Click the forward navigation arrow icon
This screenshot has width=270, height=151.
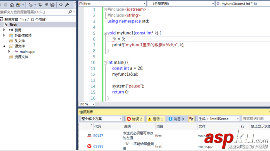[5, 5]
